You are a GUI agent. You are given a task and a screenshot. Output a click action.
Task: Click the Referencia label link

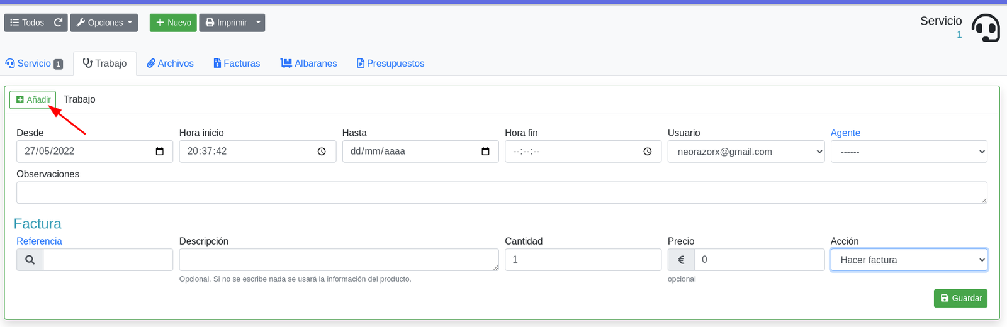click(39, 241)
